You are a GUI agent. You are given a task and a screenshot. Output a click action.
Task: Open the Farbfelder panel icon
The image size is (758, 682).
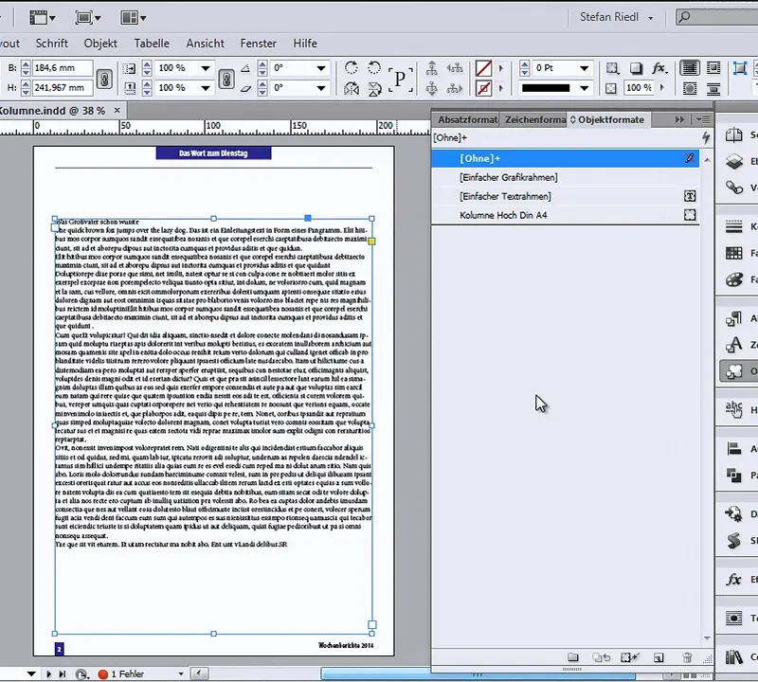click(x=735, y=254)
